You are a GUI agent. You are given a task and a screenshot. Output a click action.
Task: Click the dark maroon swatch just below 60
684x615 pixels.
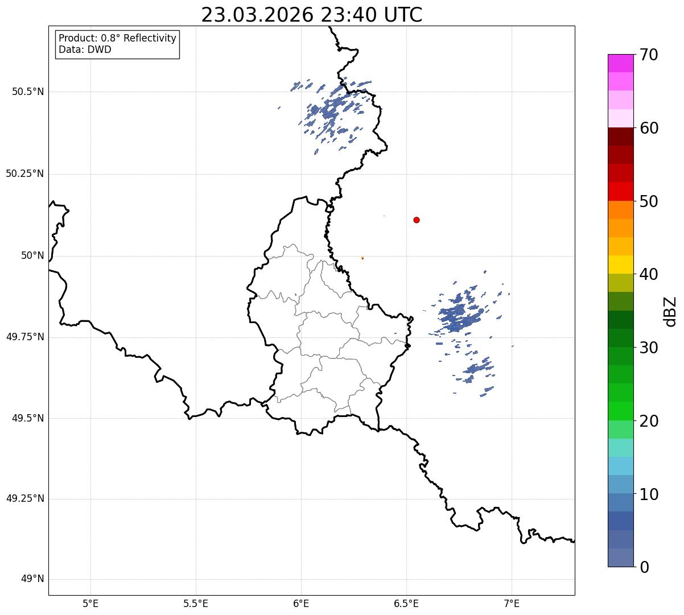620,137
